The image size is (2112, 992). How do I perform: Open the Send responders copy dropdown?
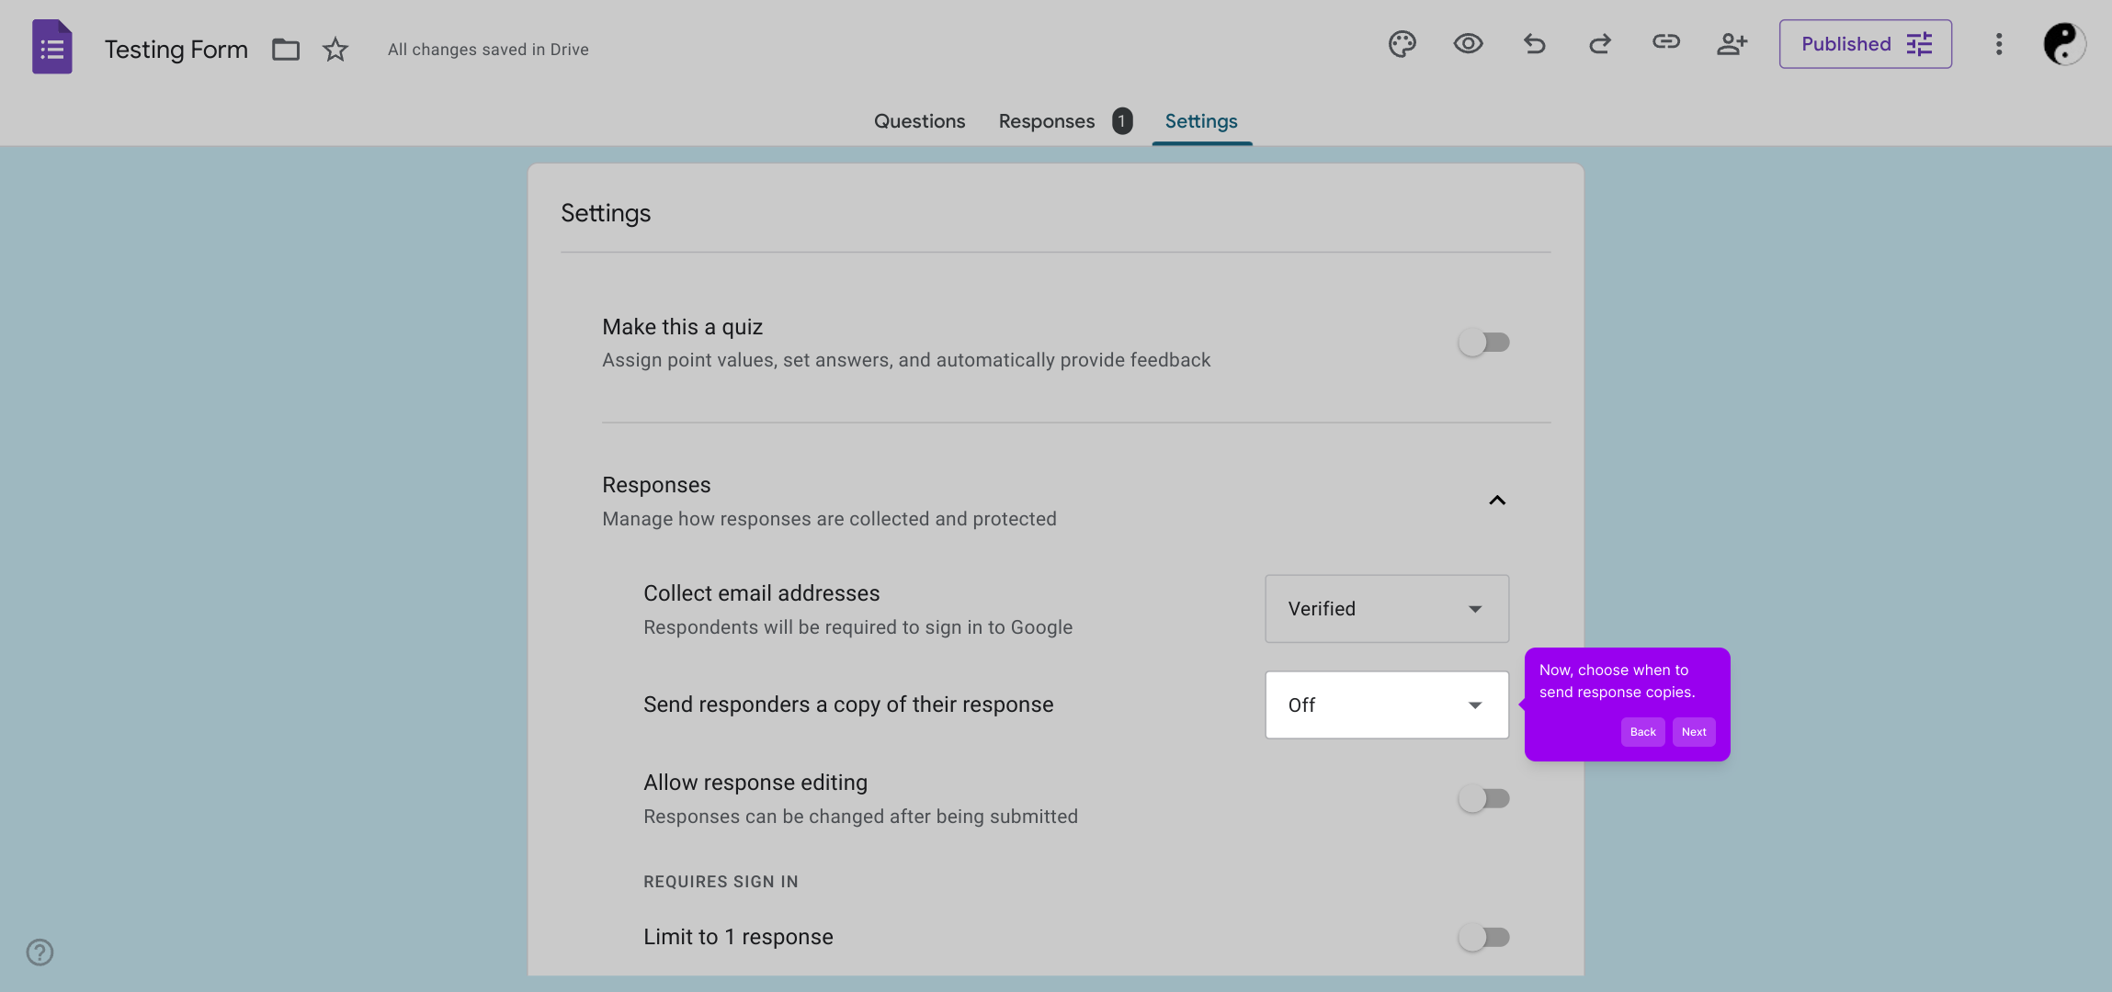click(x=1386, y=705)
